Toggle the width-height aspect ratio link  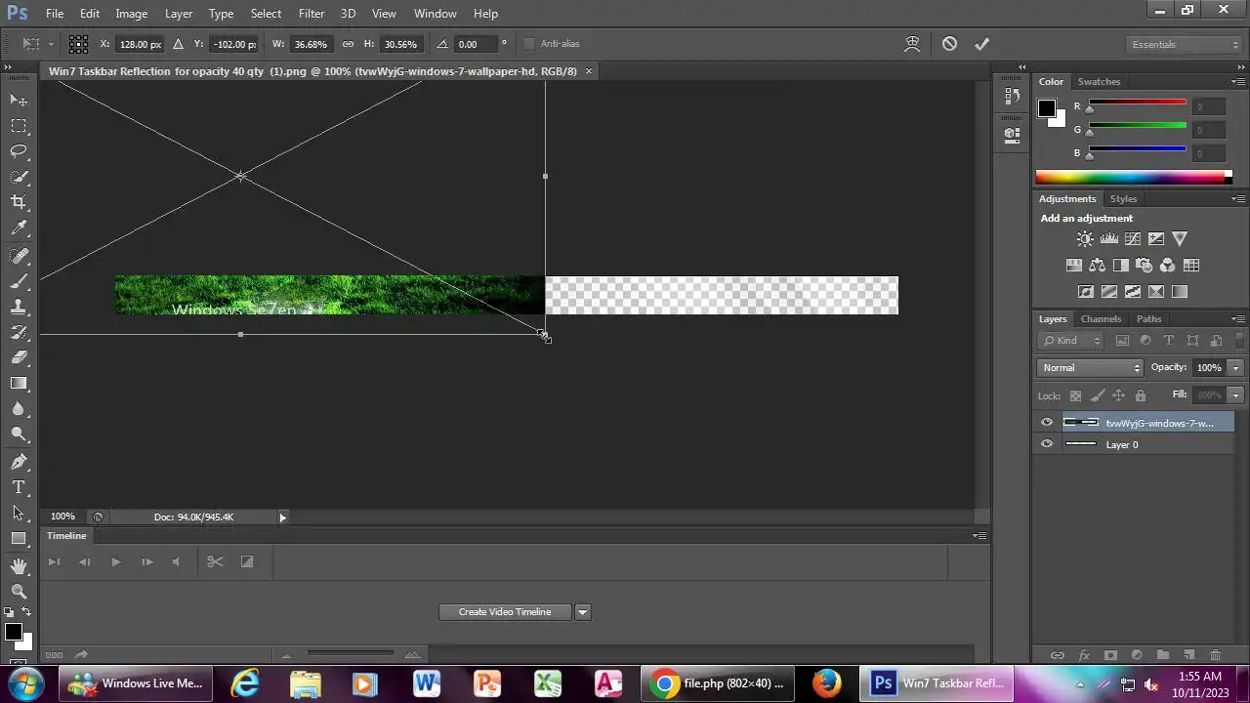click(348, 44)
